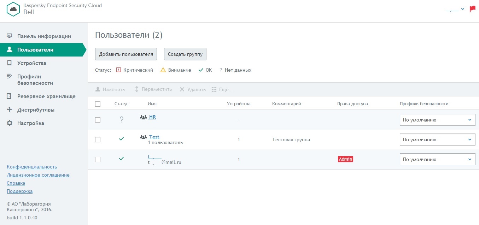Click the HR group icon
Viewport: 479px width, 225px height.
[143, 117]
